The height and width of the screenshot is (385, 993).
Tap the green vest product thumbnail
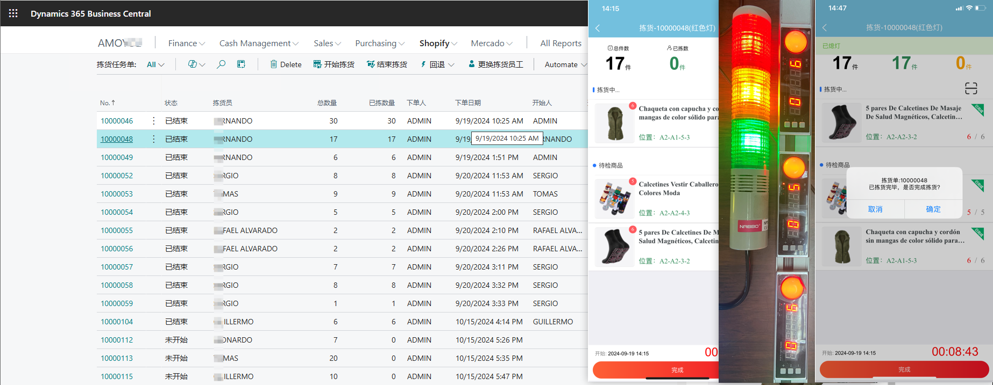pos(615,123)
